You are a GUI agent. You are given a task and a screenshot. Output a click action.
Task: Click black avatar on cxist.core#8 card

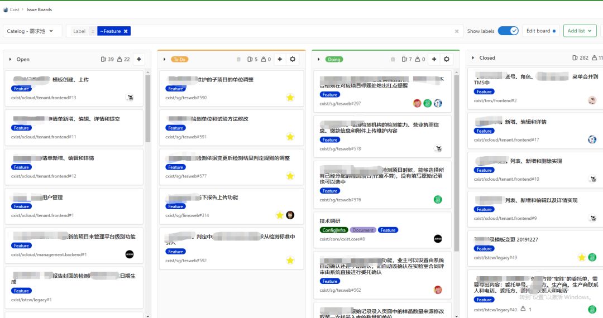438,239
